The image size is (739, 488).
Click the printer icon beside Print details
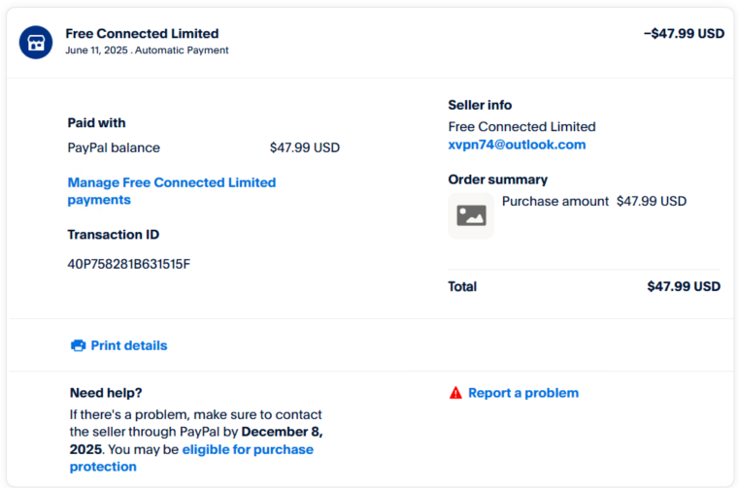pyautogui.click(x=79, y=345)
